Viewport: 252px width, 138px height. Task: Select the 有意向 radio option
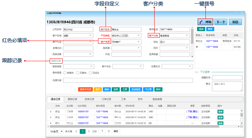pos(65,73)
